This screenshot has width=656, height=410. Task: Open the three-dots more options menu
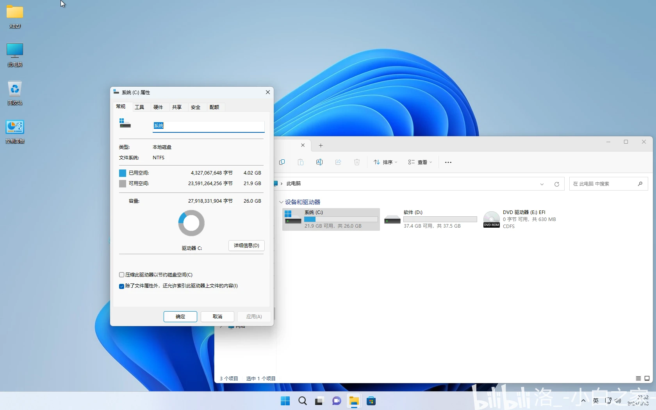[x=448, y=162]
